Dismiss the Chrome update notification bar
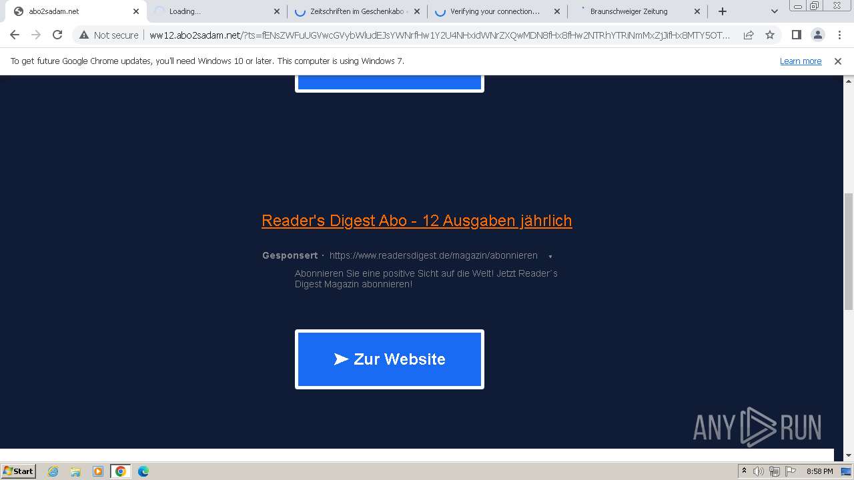 (x=838, y=61)
